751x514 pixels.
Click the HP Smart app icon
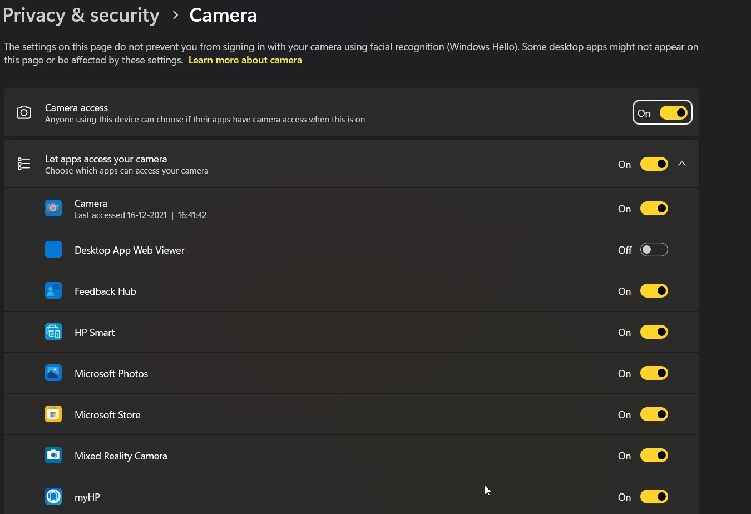pyautogui.click(x=53, y=332)
